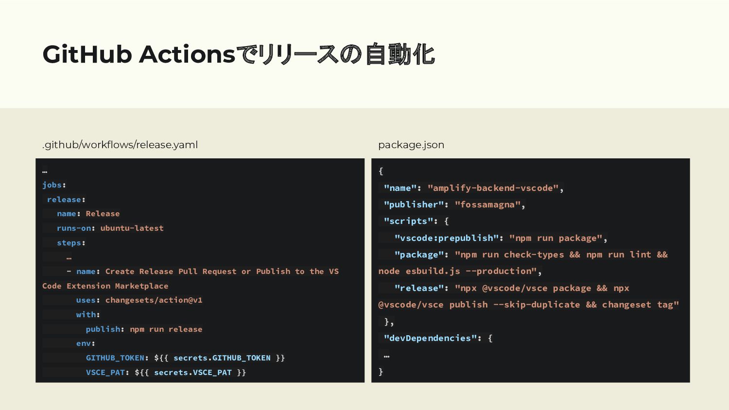Click the package script key
Image resolution: width=729 pixels, height=410 pixels.
pyautogui.click(x=419, y=255)
